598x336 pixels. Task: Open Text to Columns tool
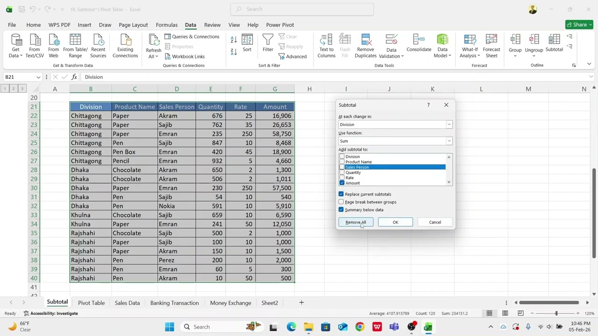click(x=327, y=46)
